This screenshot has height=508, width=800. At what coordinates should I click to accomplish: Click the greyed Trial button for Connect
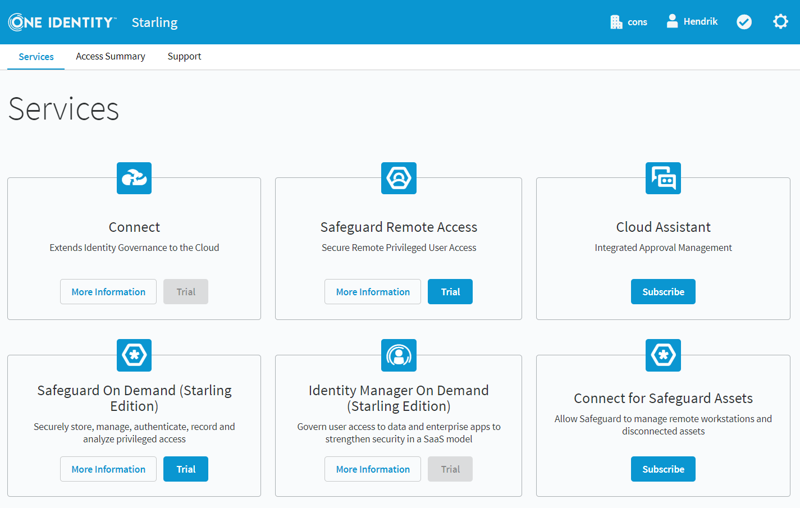pyautogui.click(x=186, y=292)
